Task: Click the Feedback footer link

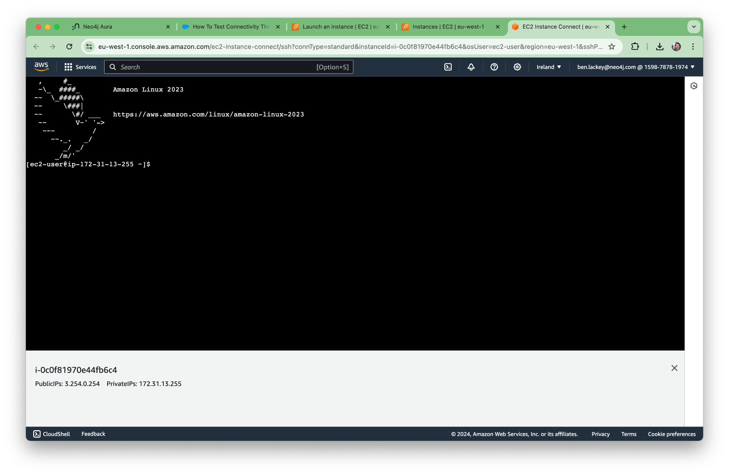Action: click(93, 434)
